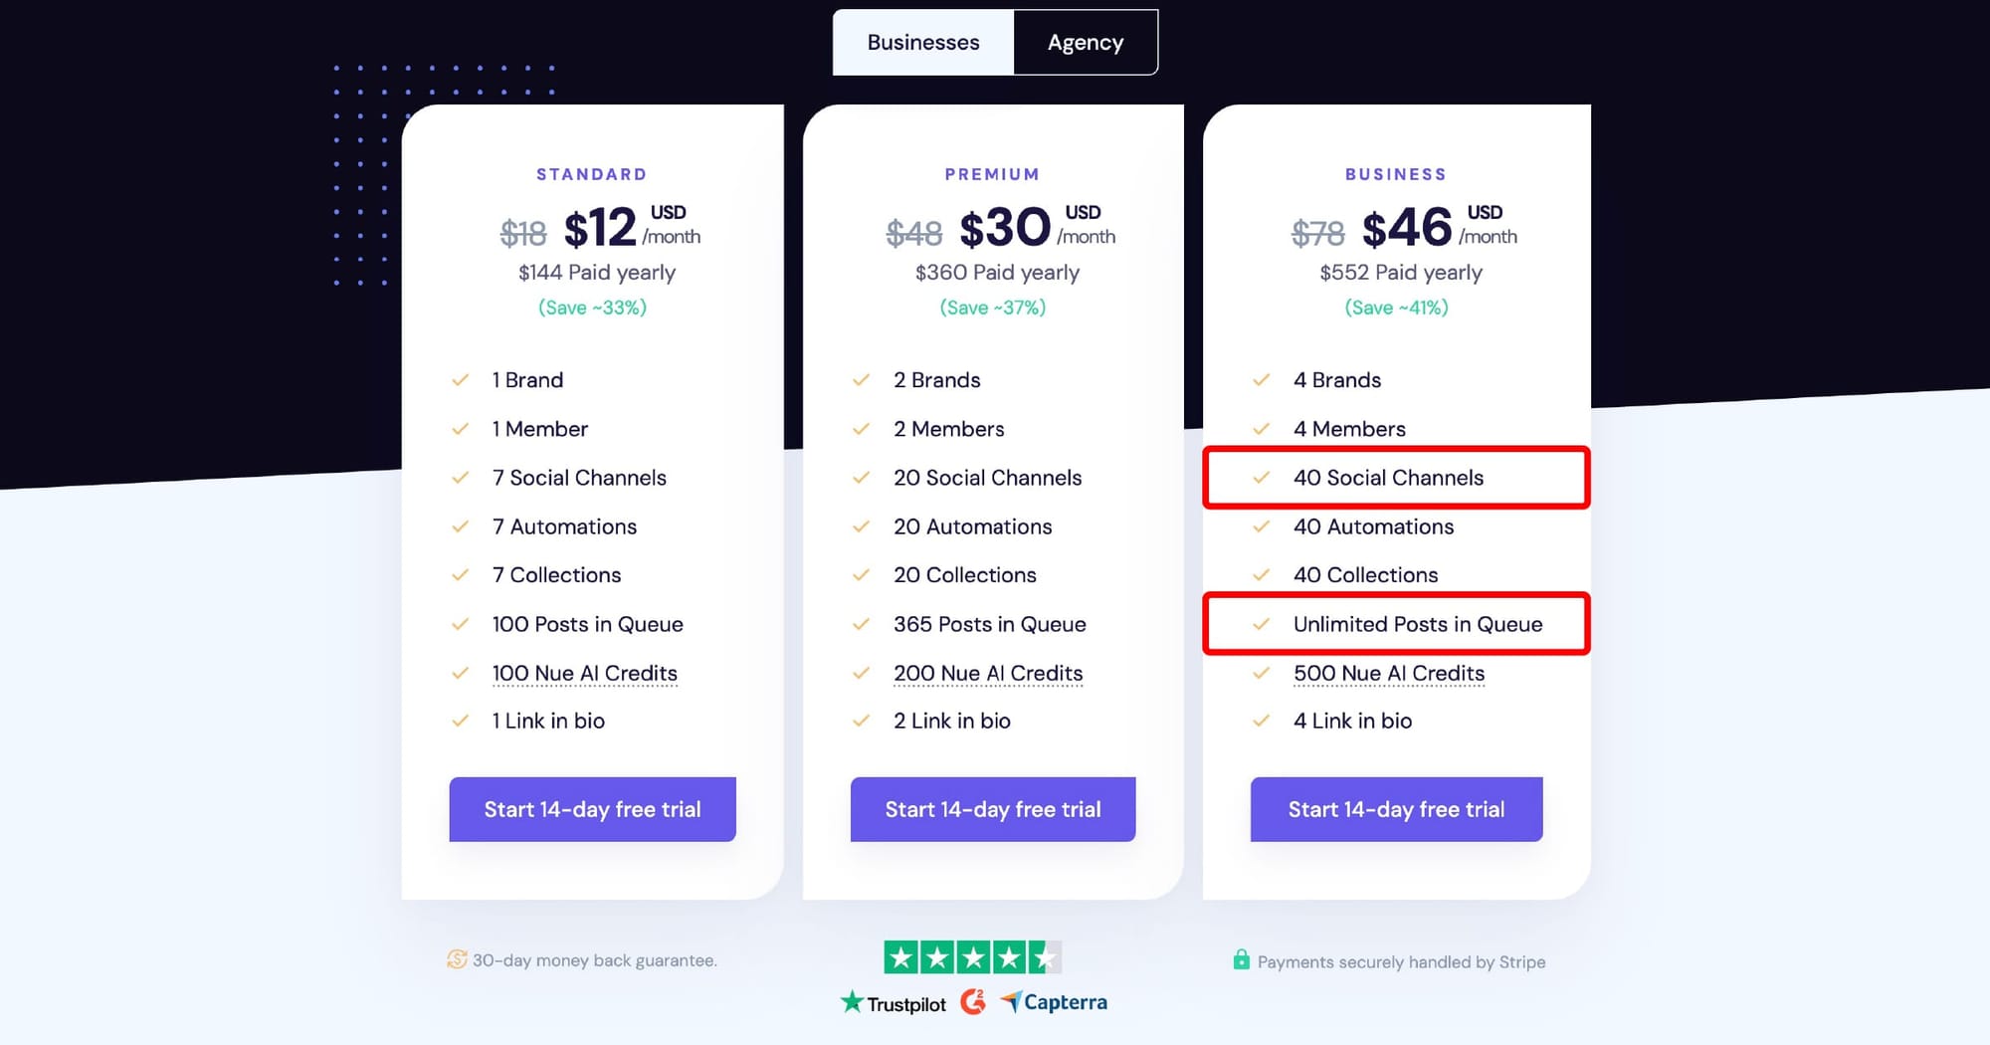Click the 200 Nue AI Credits link
Viewport: 1990px width, 1045px height.
987,674
